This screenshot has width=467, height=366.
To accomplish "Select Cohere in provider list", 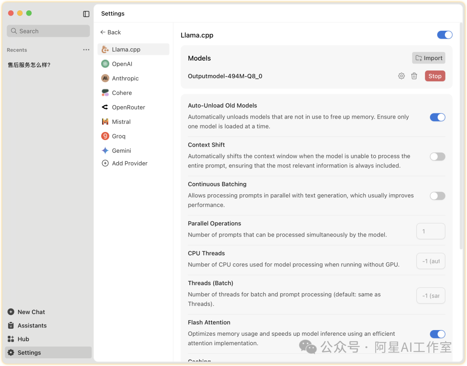I will coord(134,93).
